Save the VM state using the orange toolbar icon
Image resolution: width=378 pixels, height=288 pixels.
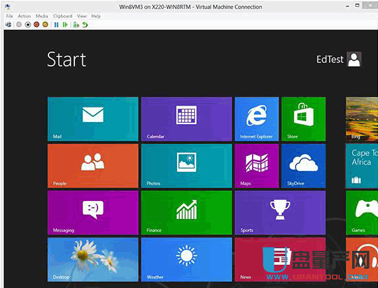click(x=45, y=25)
